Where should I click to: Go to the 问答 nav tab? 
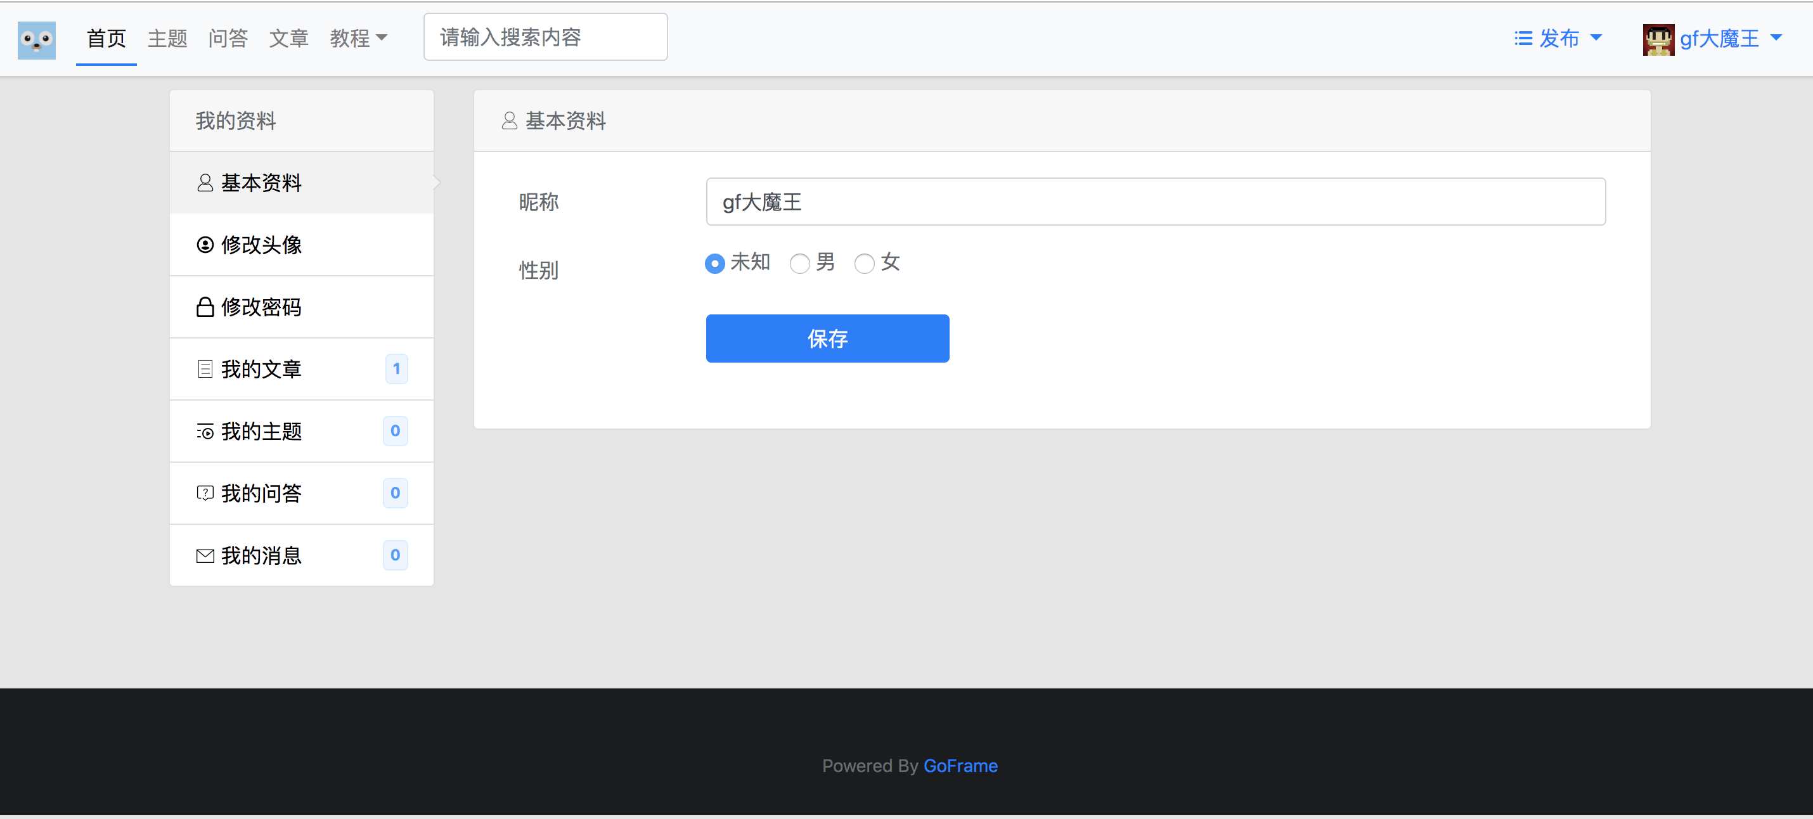click(228, 38)
